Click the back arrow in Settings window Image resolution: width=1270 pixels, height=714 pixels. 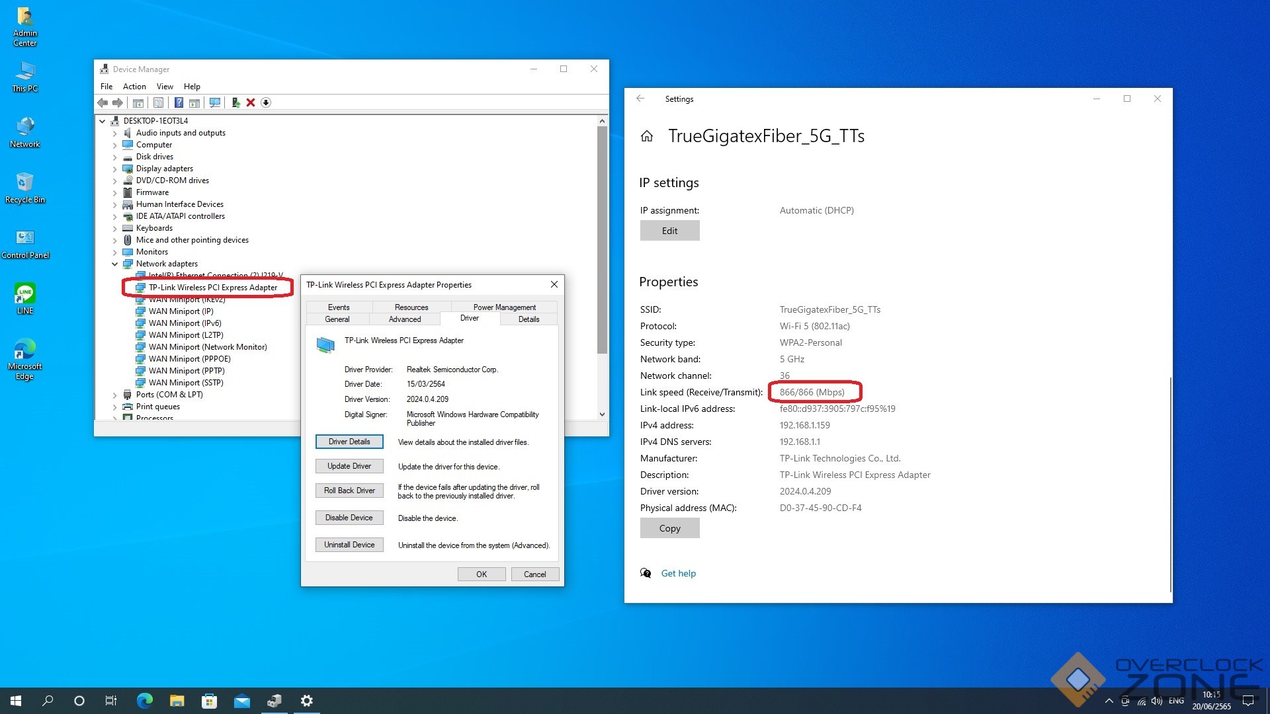pyautogui.click(x=640, y=99)
